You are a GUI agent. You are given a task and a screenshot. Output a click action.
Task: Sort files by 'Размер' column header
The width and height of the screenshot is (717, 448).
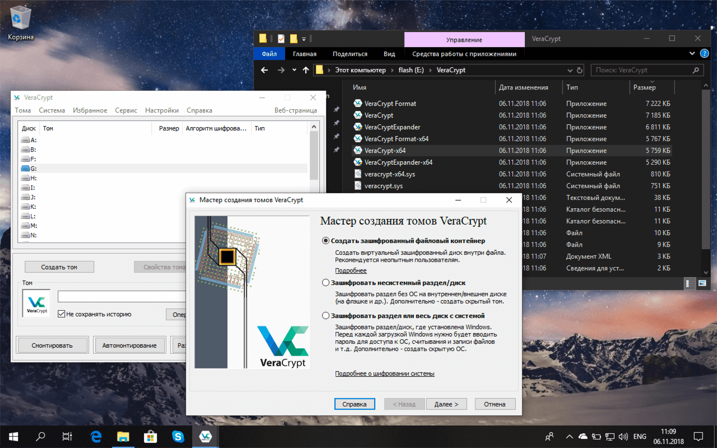(x=651, y=87)
